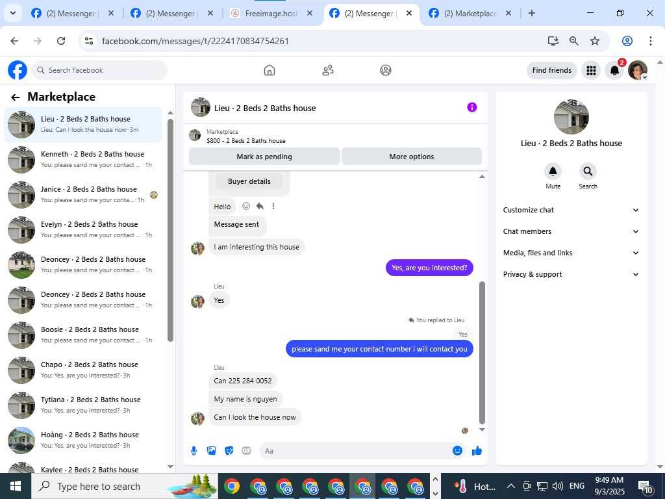Screen dimensions: 665x499
Task: Bookmark this page with the star icon
Action: (x=595, y=41)
